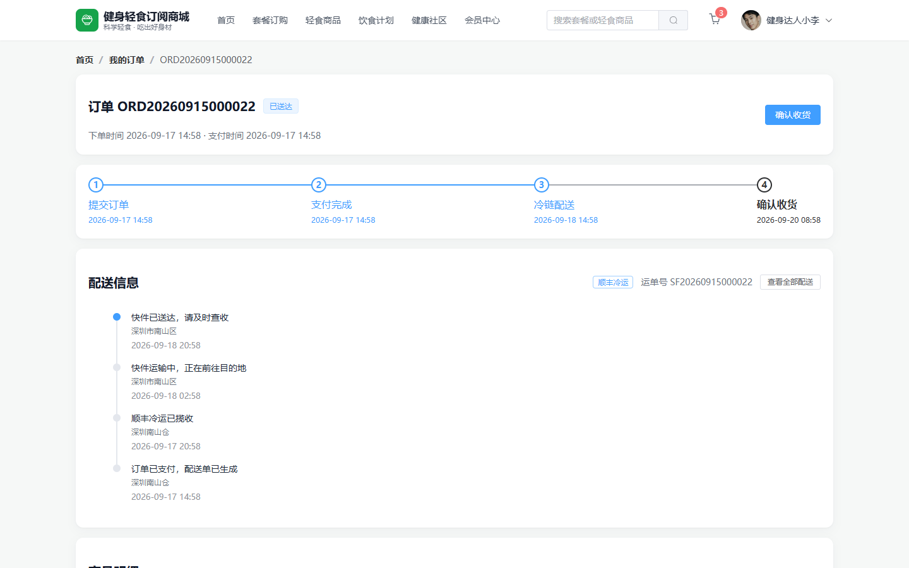The width and height of the screenshot is (909, 568).
Task: Click the 查看全部配送 button
Action: click(790, 282)
